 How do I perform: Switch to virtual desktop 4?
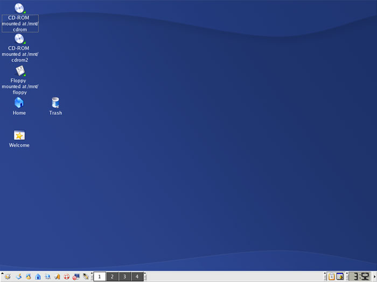click(137, 277)
